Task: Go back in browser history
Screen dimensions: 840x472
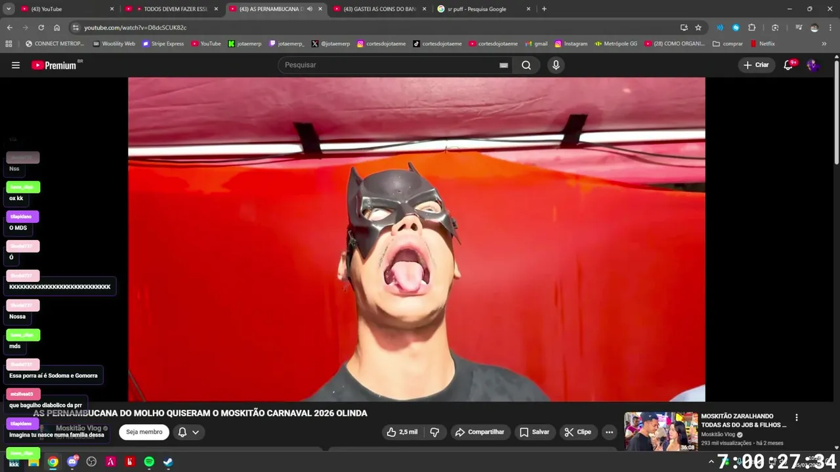Action: pyautogui.click(x=9, y=28)
